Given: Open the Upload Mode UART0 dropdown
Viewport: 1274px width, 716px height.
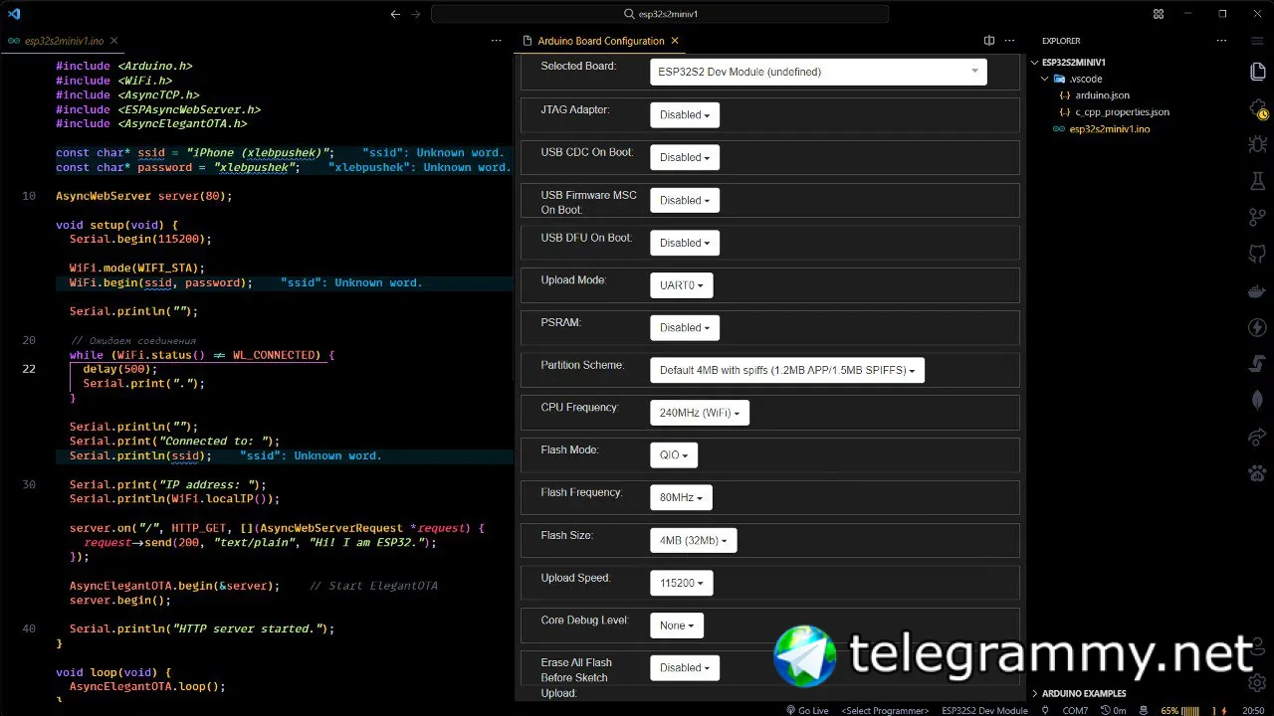Looking at the screenshot, I should (x=682, y=285).
